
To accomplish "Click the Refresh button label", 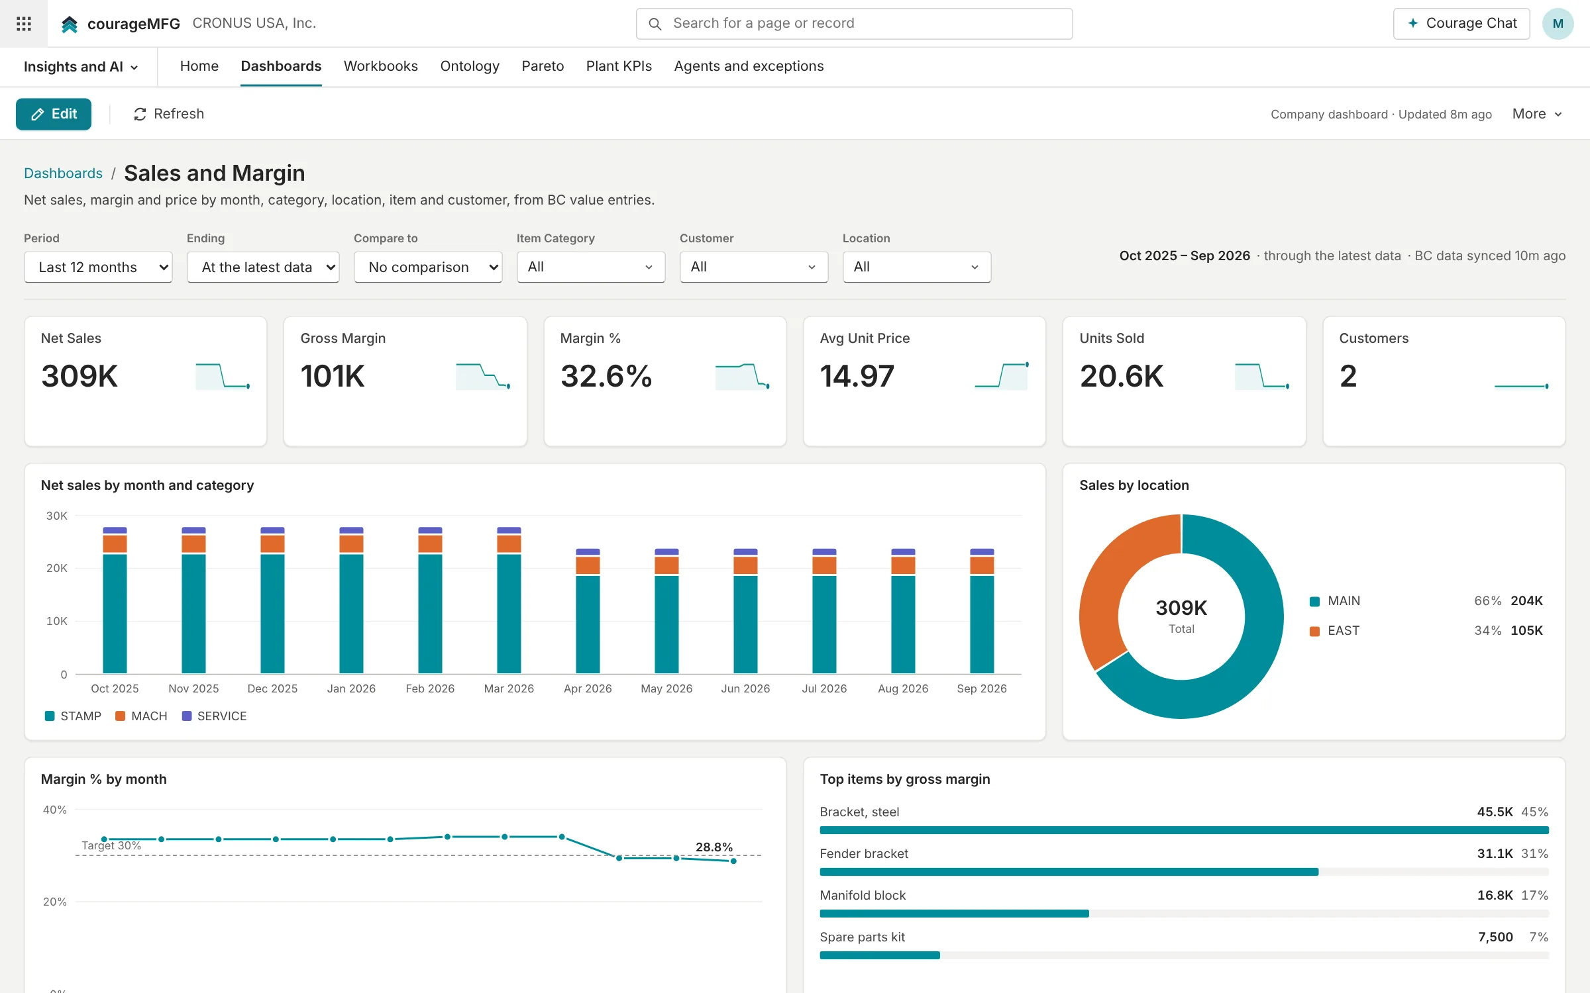I will [x=179, y=114].
